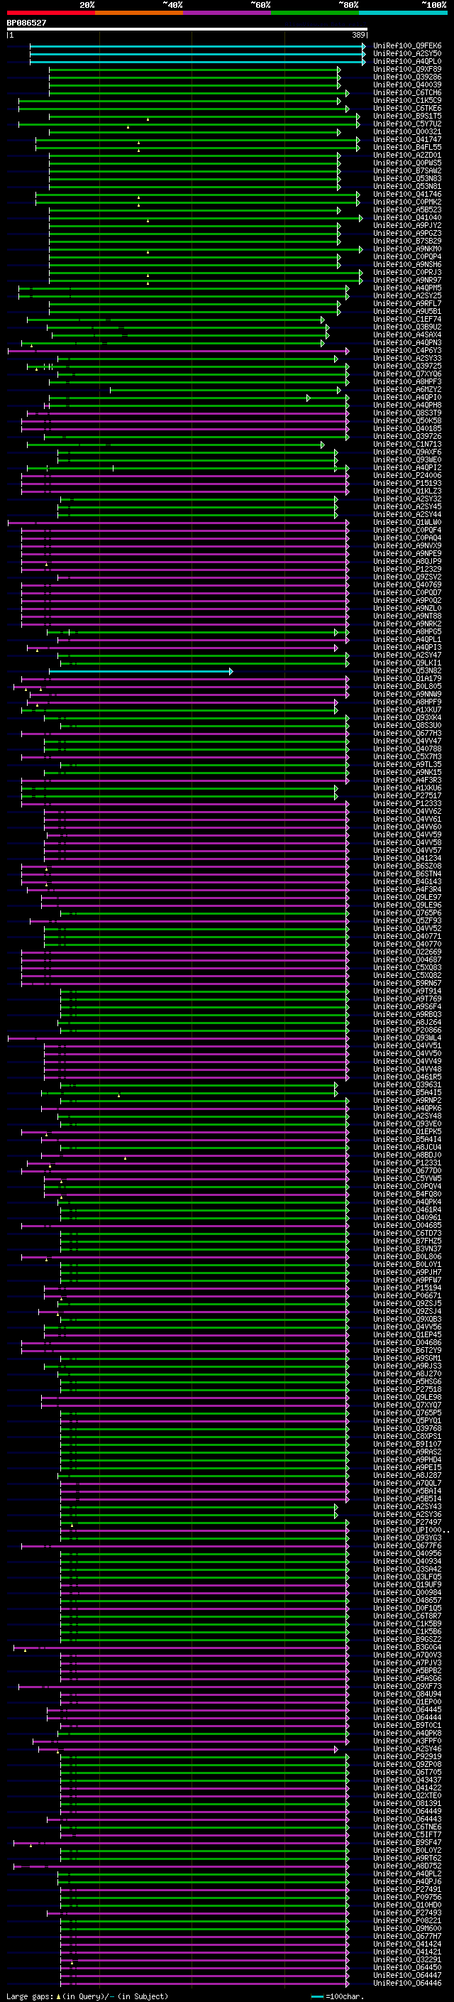Click the 389 query length marker
454x2002 pixels.
click(358, 35)
